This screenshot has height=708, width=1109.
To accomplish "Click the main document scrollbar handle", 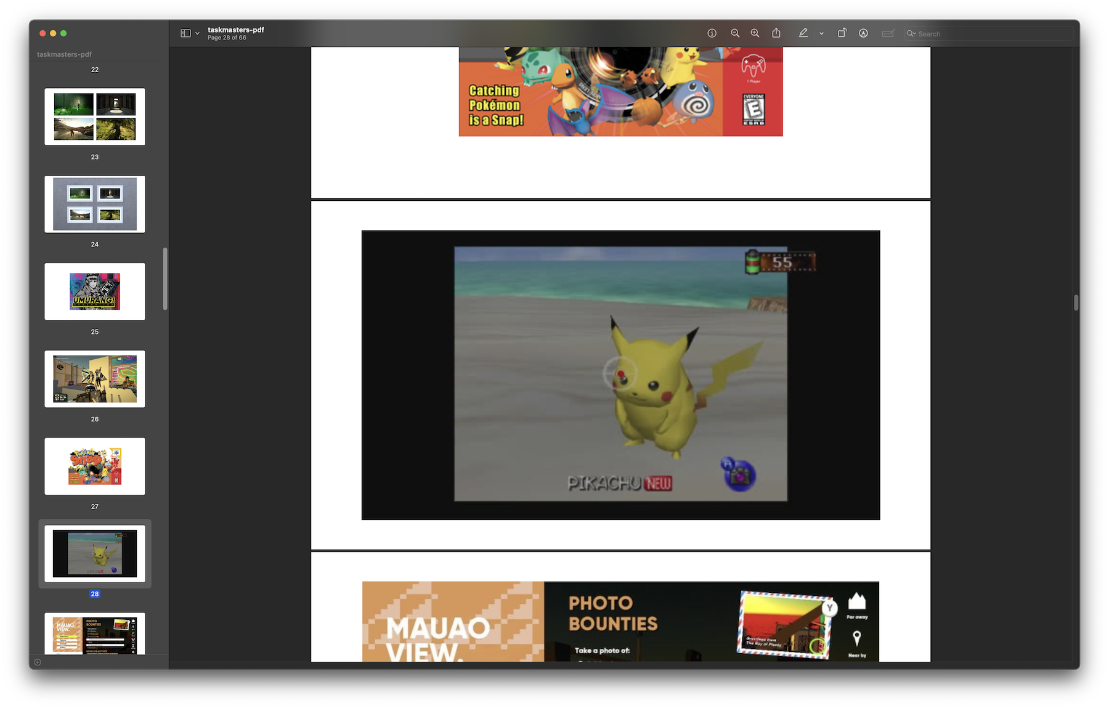I will coord(1076,303).
